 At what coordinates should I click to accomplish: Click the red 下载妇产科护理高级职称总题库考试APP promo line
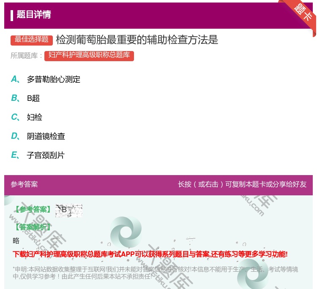coord(150,254)
